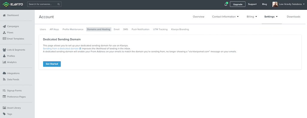This screenshot has width=307, height=118.
Task: Click the external link icon beside dedicated domain
Action: 80,48
